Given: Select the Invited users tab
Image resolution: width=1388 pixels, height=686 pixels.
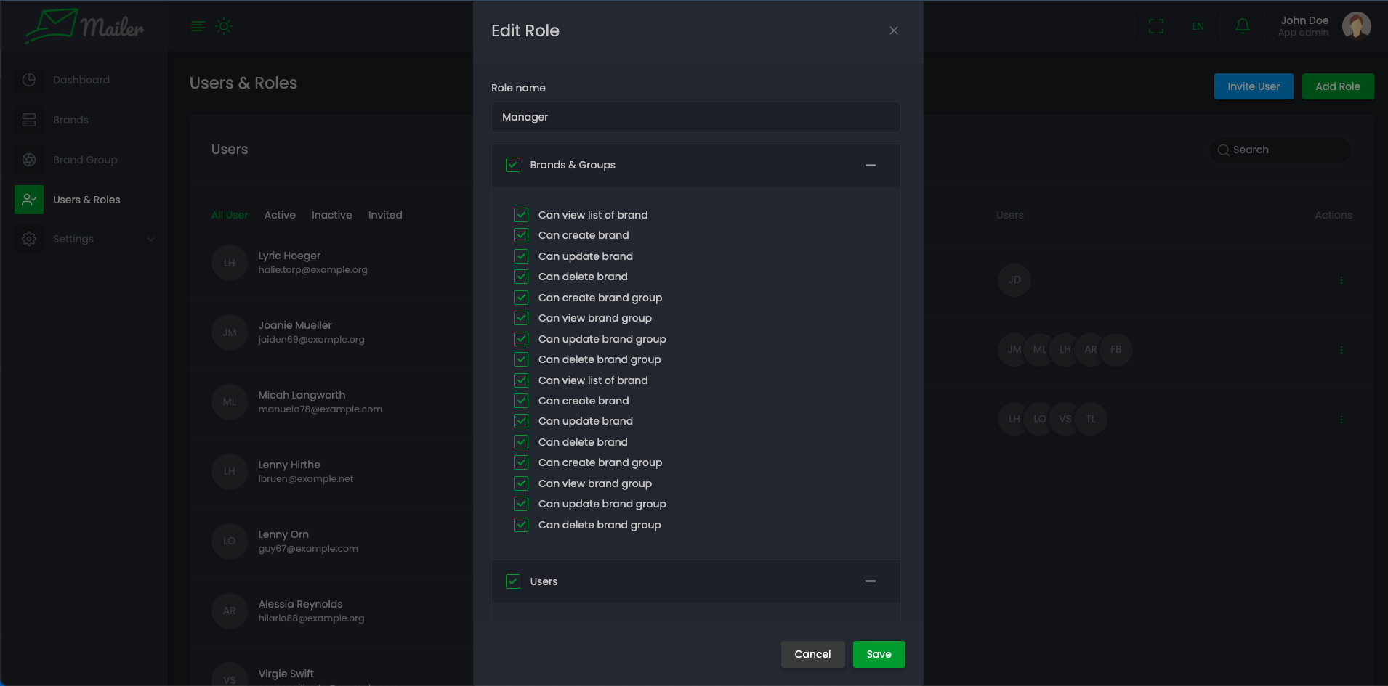Looking at the screenshot, I should (384, 215).
